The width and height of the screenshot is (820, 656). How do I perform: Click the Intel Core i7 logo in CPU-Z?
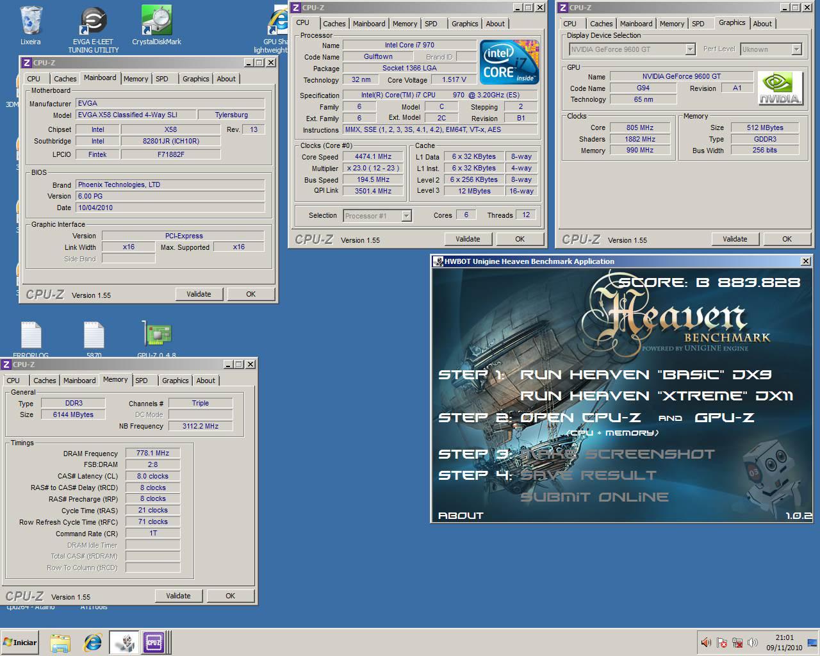coord(509,61)
